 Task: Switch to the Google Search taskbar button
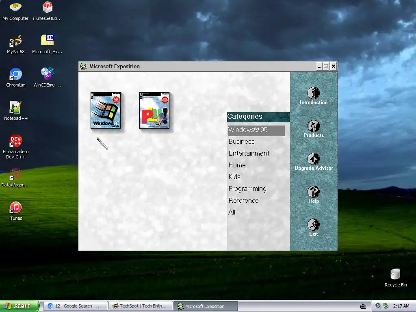tap(75, 306)
